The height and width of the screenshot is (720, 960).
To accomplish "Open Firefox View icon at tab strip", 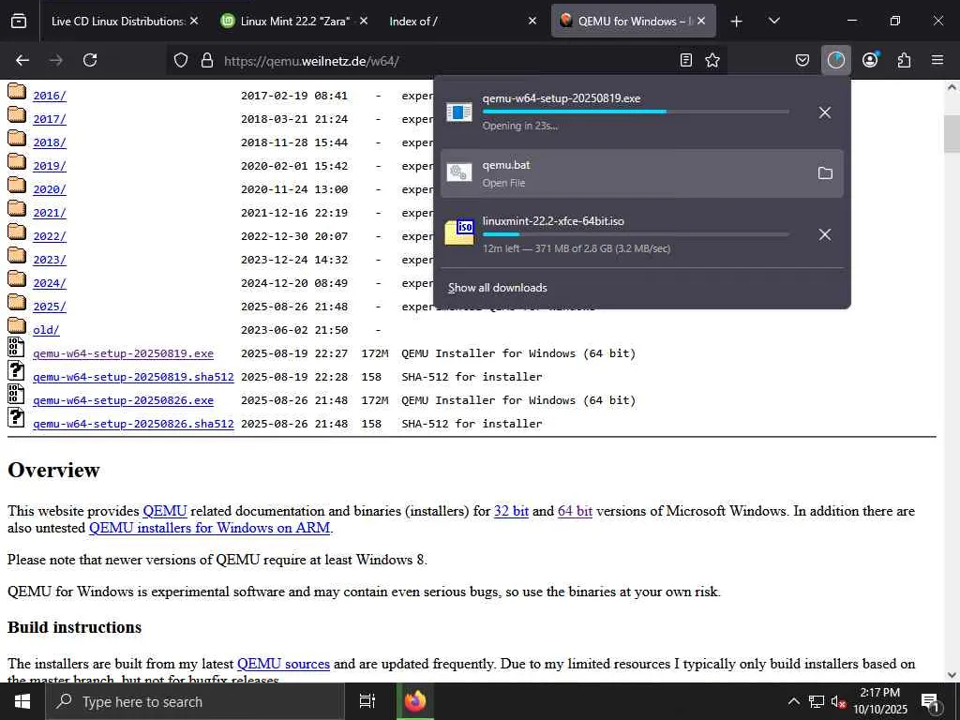I will (x=19, y=21).
